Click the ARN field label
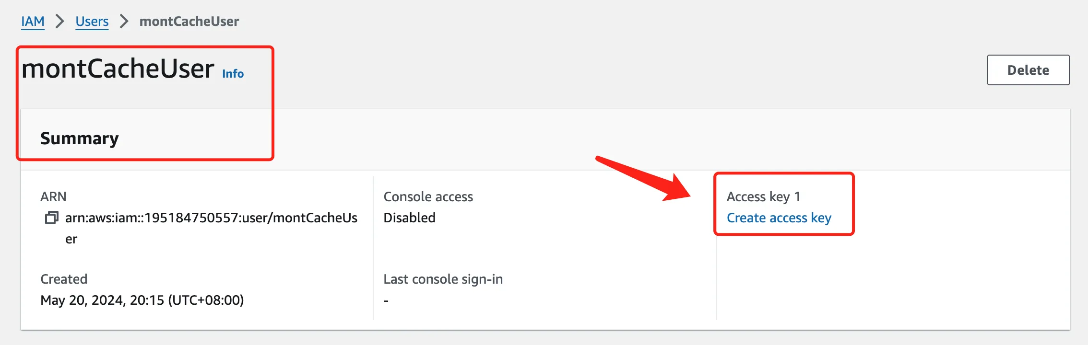 (53, 197)
